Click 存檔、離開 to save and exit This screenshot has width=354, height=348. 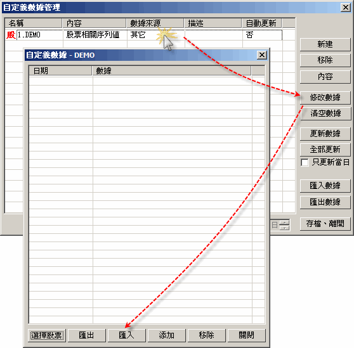point(325,224)
